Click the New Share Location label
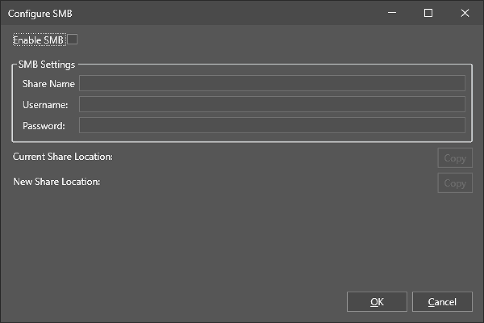This screenshot has width=484, height=323. (x=57, y=181)
